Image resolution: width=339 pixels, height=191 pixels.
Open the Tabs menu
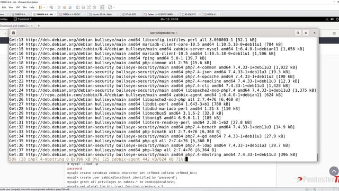pyautogui.click(x=24, y=7)
